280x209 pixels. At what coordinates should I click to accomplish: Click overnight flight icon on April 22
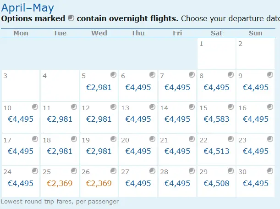(230, 139)
